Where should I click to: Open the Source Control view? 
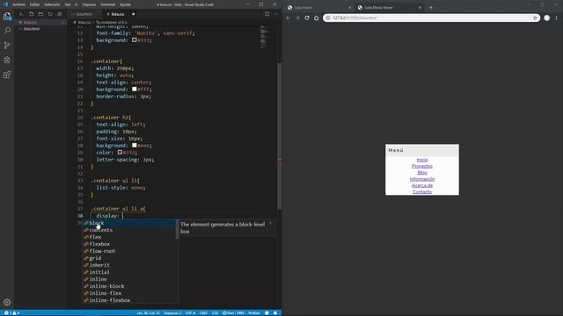click(7, 45)
